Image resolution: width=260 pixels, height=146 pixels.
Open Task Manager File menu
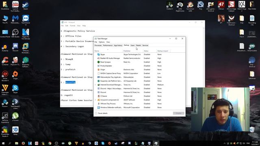coord(96,42)
